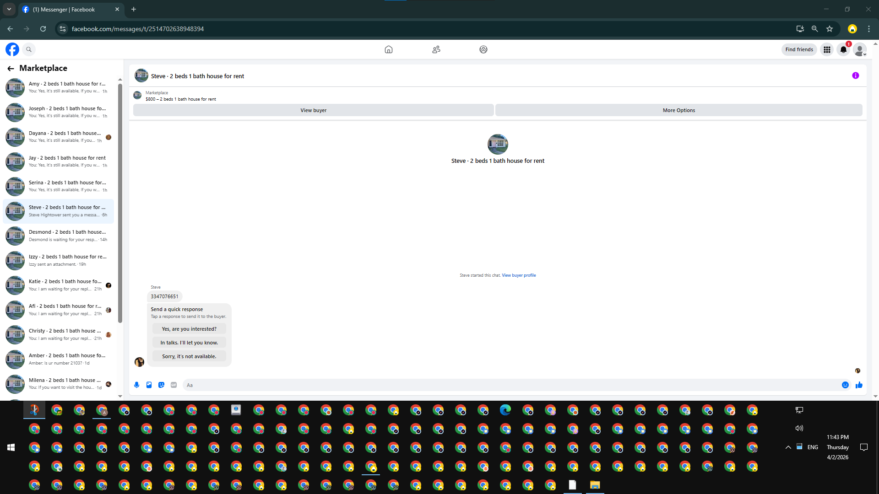Open conversation information purple icon
879x494 pixels.
pos(856,75)
